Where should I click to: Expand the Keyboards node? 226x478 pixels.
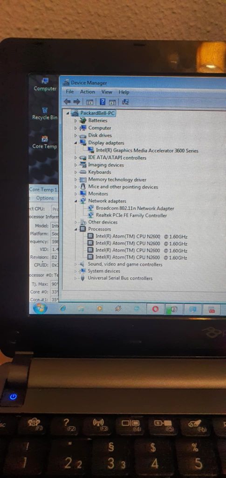tap(76, 172)
